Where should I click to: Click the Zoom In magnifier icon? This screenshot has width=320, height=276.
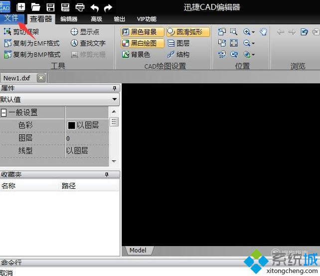[247, 32]
